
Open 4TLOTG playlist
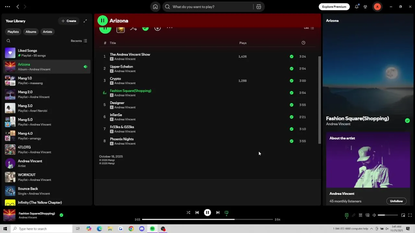click(x=47, y=150)
